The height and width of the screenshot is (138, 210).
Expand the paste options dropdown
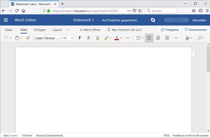[21, 38]
